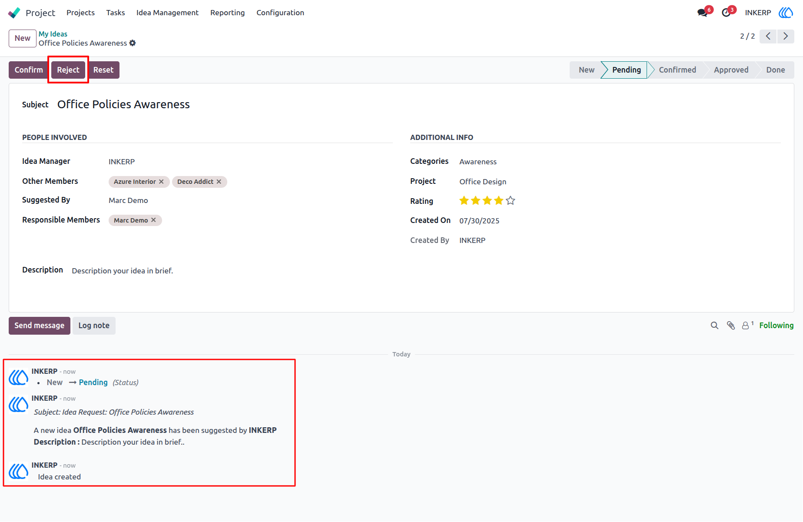The width and height of the screenshot is (803, 522).
Task: Navigate to My Ideas breadcrumb
Action: click(53, 34)
